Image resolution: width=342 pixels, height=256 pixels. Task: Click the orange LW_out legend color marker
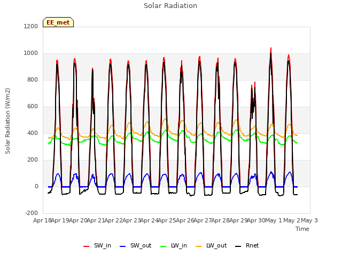[x=199, y=246]
